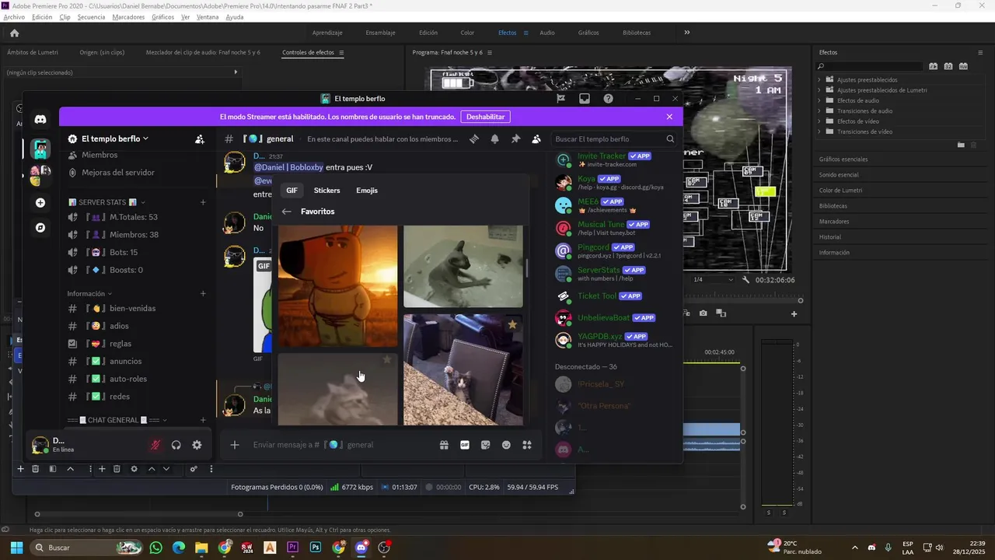The width and height of the screenshot is (995, 560).
Task: Open workspace overflow chevrons in Premiere
Action: click(x=687, y=33)
